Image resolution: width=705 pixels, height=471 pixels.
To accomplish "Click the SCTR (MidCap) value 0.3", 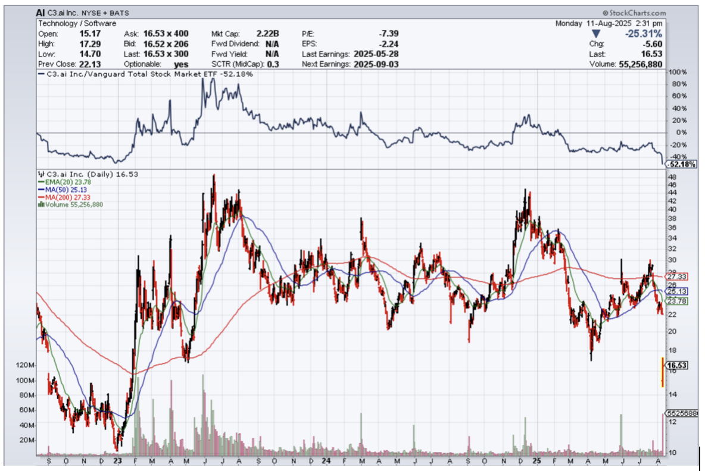I will [x=273, y=64].
